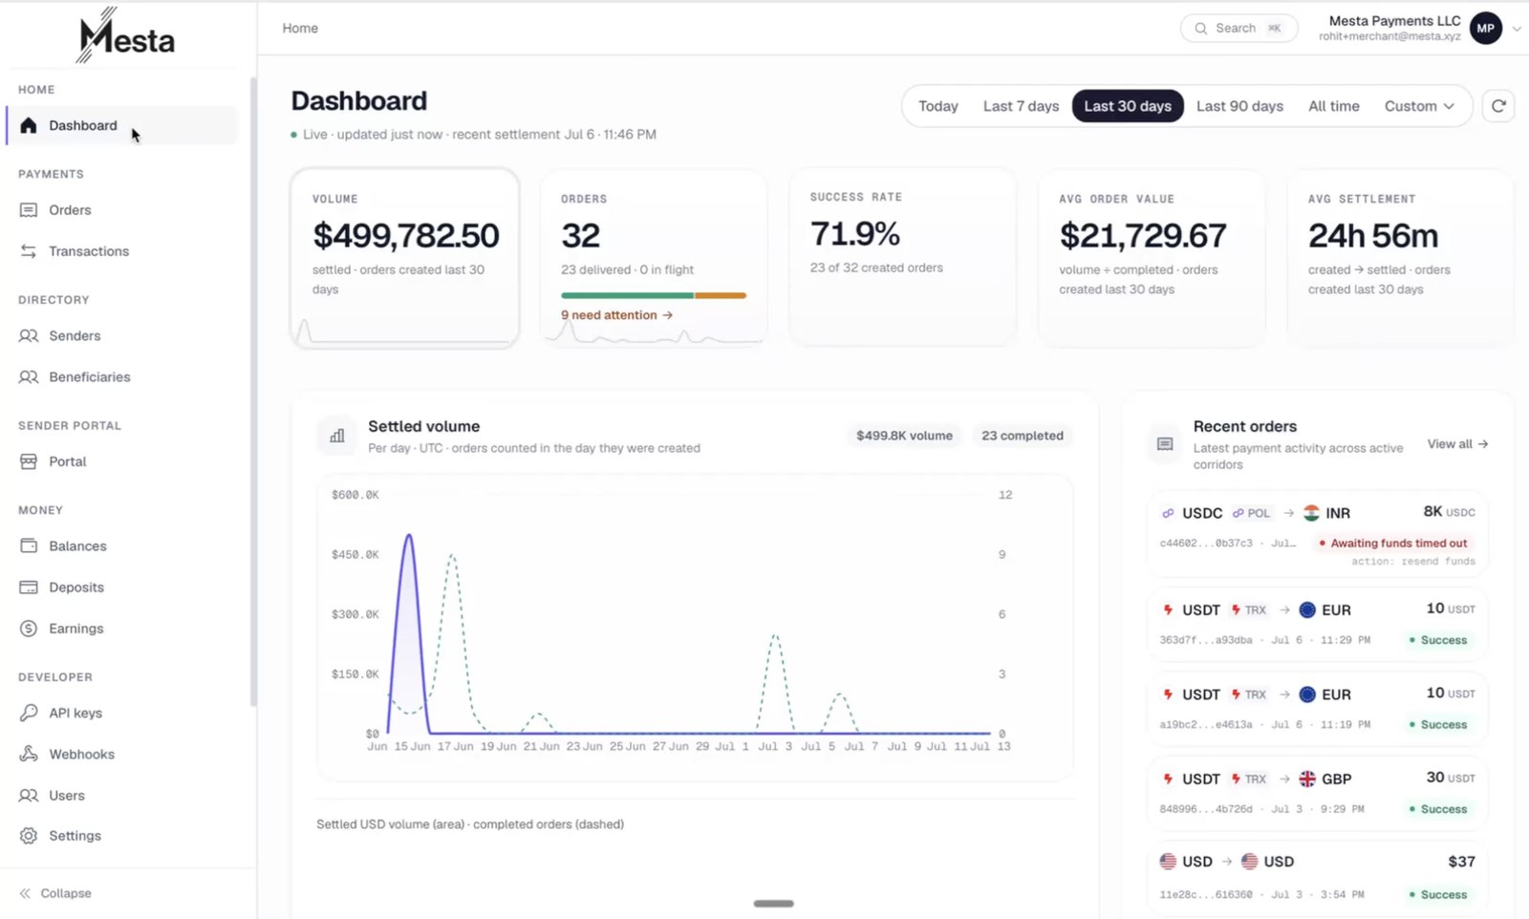1529x919 pixels.
Task: Open Users in the sidebar
Action: tap(121, 795)
